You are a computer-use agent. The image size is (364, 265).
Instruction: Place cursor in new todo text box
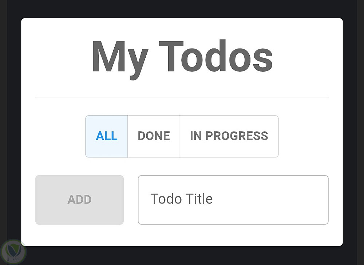pyautogui.click(x=233, y=200)
